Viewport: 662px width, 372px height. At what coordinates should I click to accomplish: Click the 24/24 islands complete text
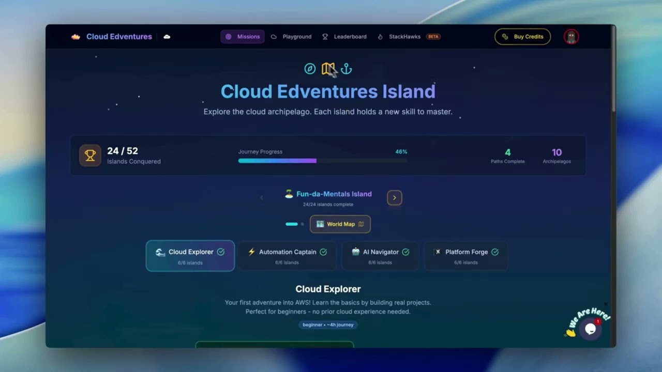pos(328,205)
